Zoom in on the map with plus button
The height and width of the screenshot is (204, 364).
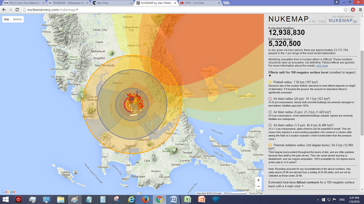[258, 180]
